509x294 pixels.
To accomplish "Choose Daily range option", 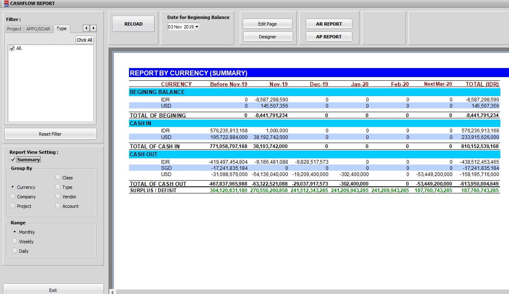I will point(15,251).
